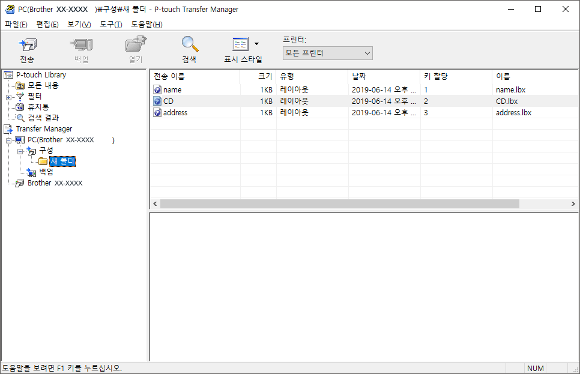
Task: Click the CD layout file icon
Action: 157,101
